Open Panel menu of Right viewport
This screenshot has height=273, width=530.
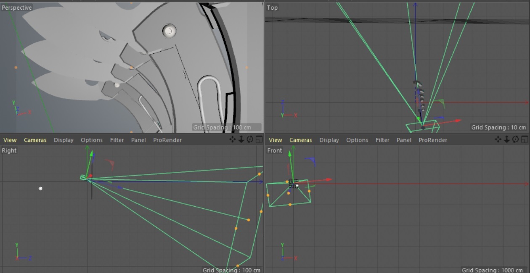tap(138, 140)
